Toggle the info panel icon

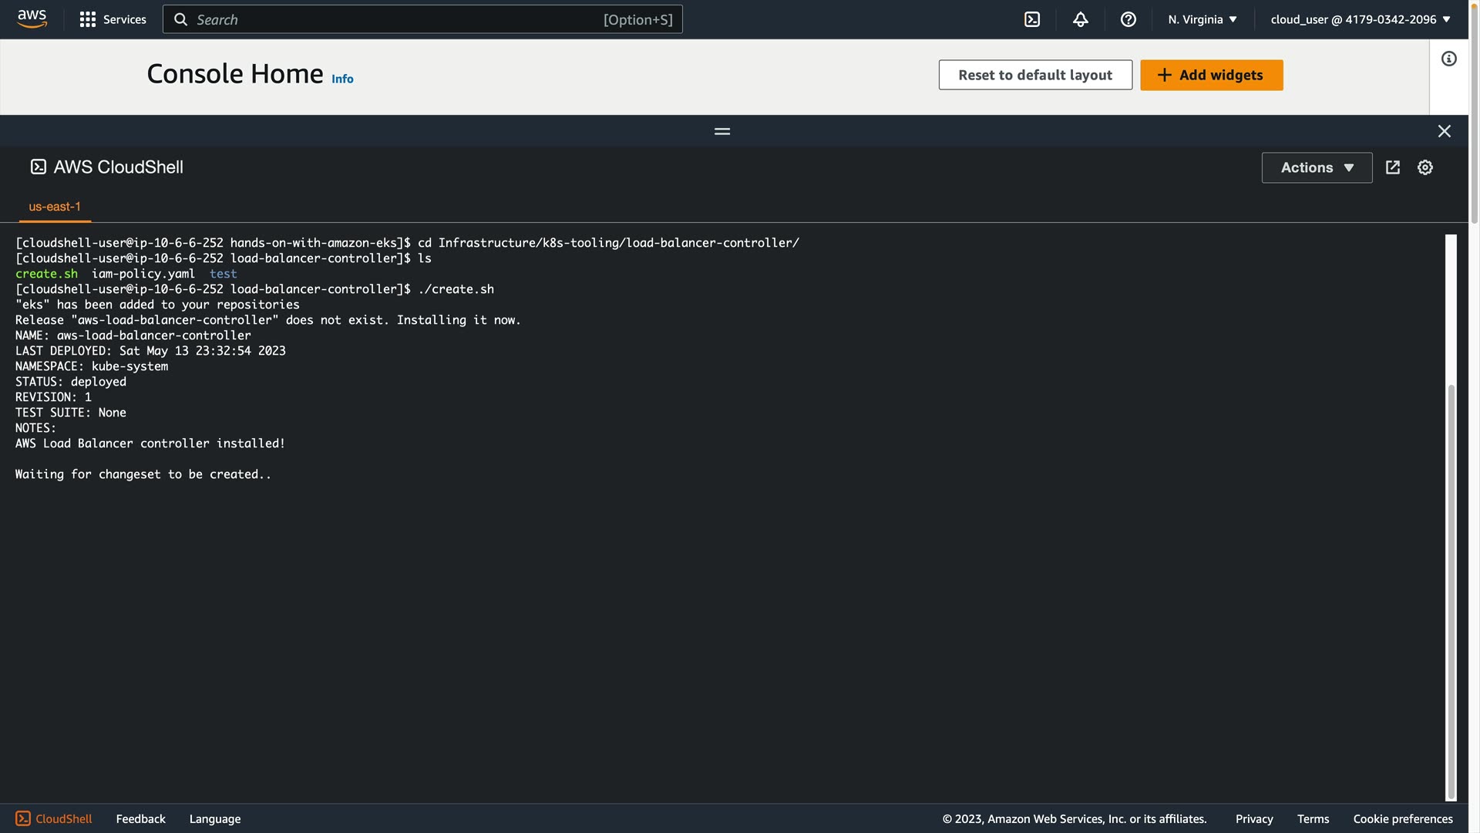click(1448, 59)
